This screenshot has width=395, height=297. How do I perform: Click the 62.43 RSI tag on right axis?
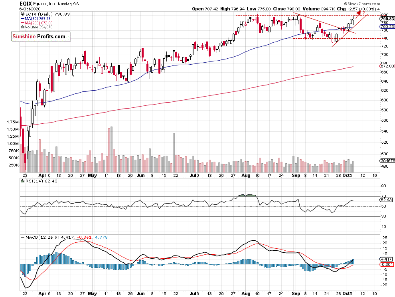pos(386,200)
